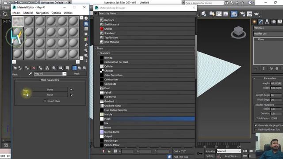This screenshot has width=283, height=159.
Task: Click the Put to Library icon
Action: click(x=54, y=68)
